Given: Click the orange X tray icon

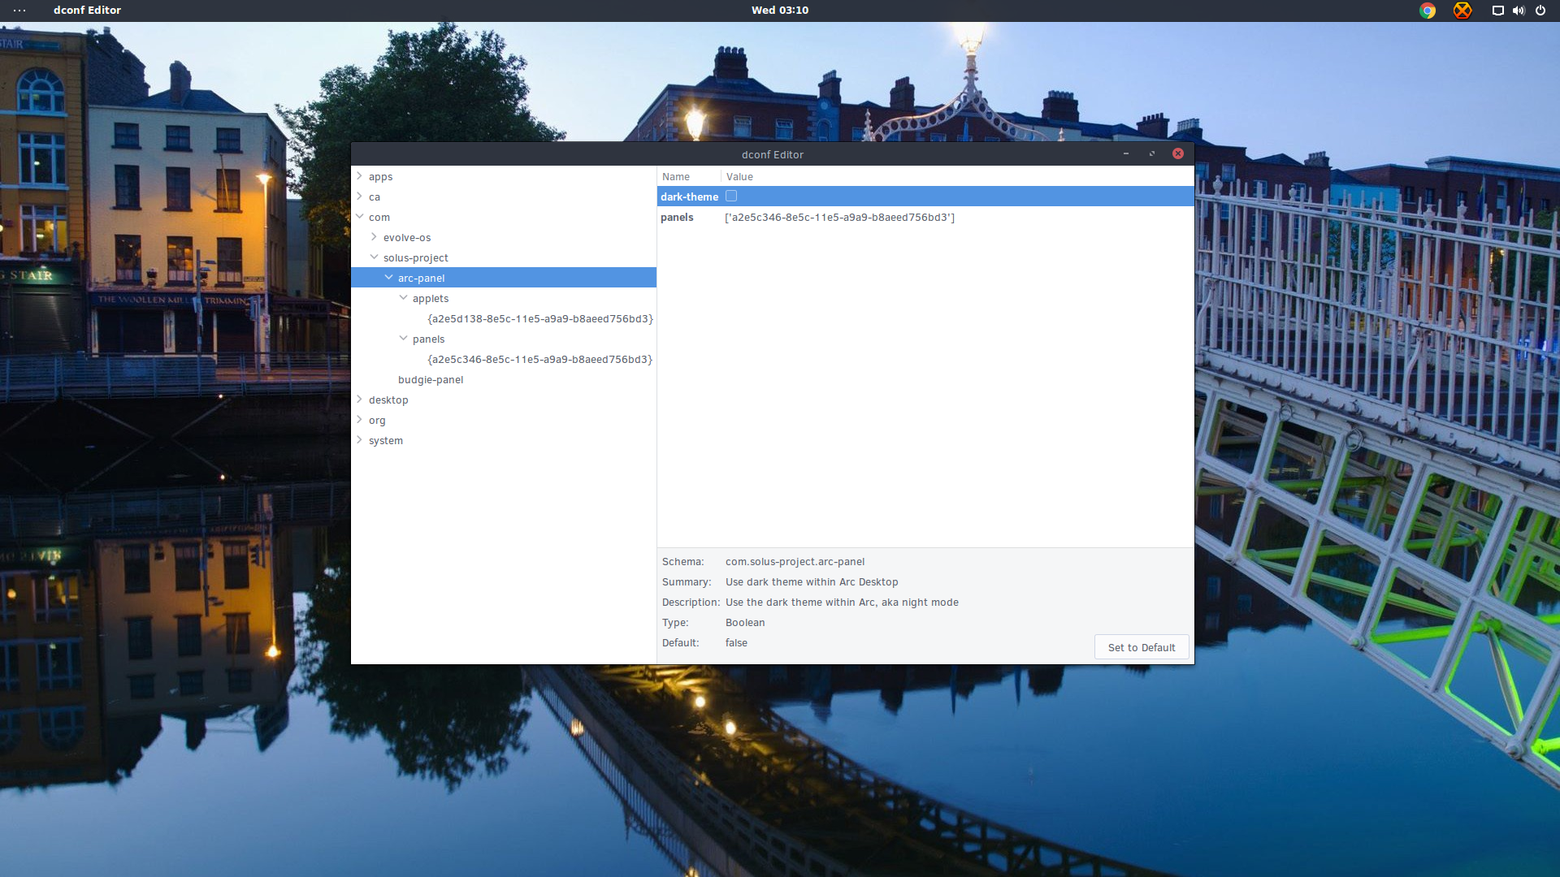Looking at the screenshot, I should click(x=1462, y=11).
